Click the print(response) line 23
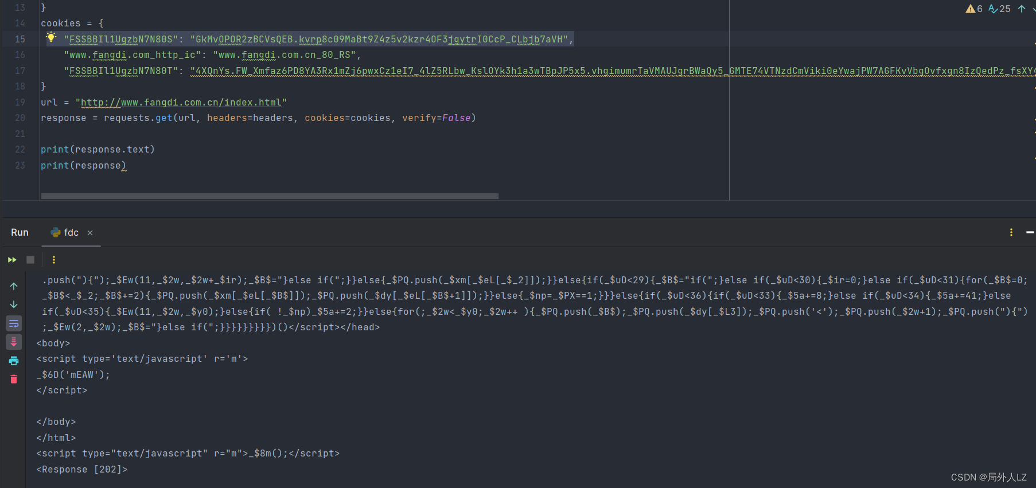 pos(84,165)
